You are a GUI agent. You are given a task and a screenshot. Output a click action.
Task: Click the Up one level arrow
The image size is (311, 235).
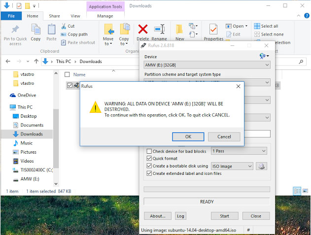coord(36,61)
